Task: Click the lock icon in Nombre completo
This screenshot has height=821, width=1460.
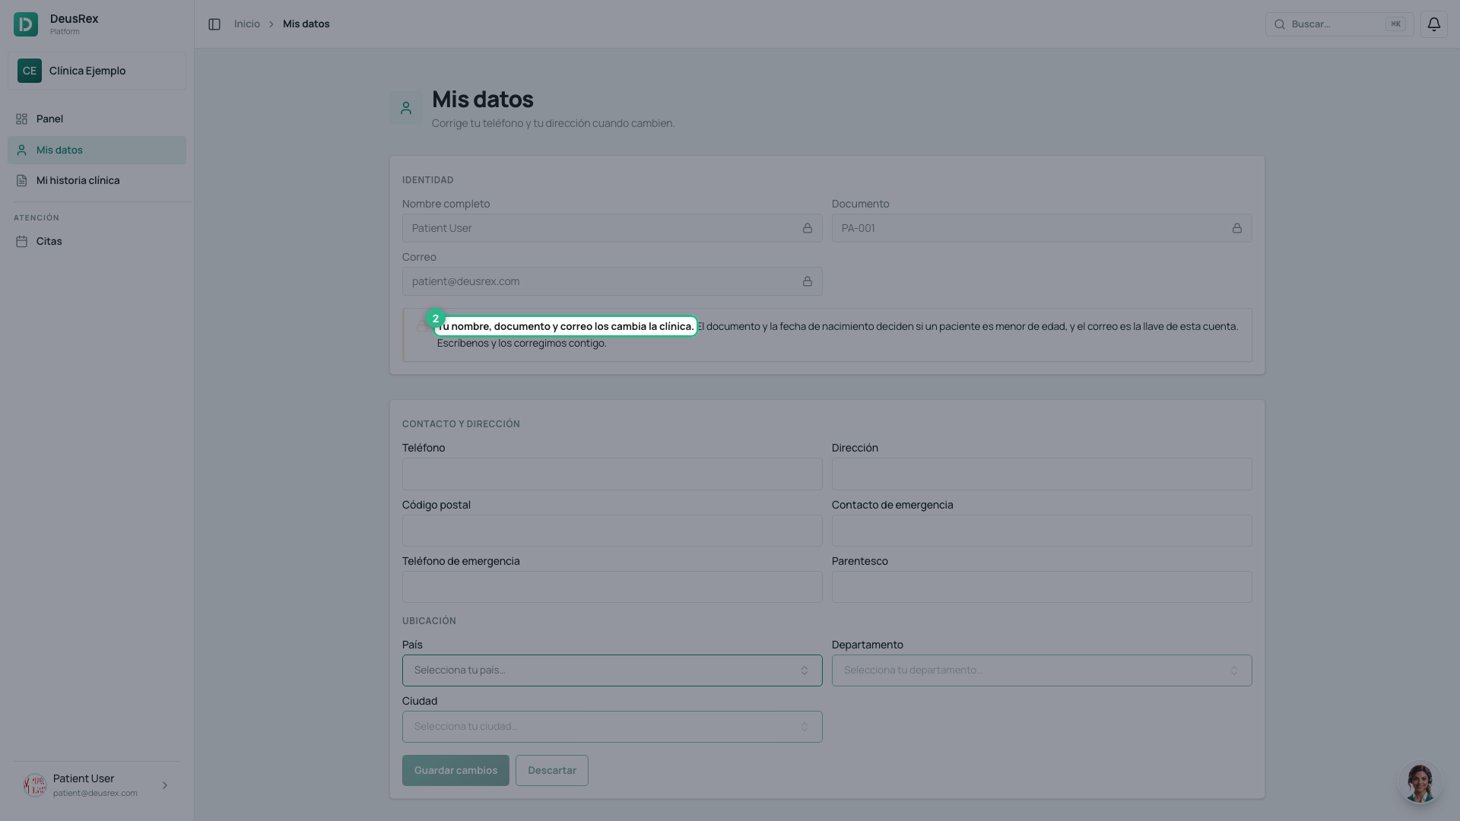Action: (x=808, y=228)
